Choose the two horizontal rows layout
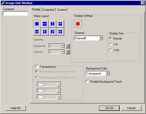The height and width of the screenshot is (114, 146). point(45,24)
